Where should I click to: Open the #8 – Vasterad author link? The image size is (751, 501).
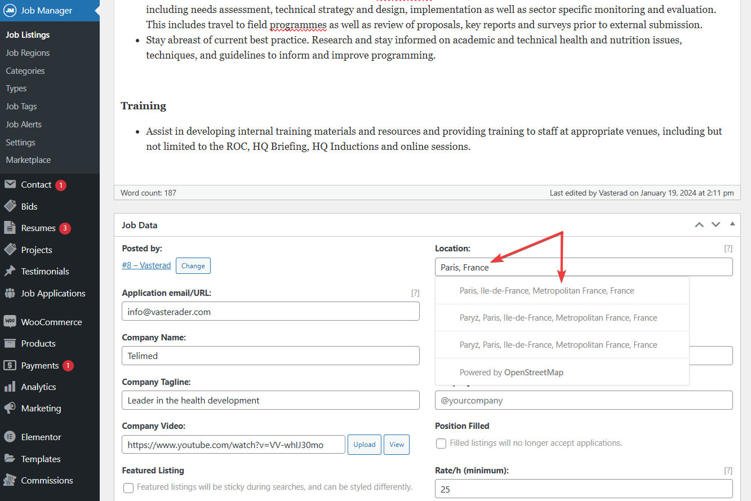click(146, 265)
